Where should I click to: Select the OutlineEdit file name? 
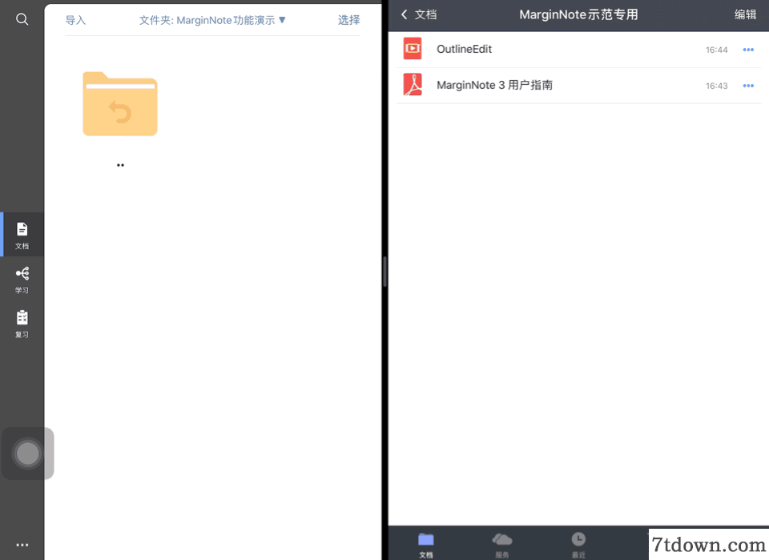pos(464,49)
